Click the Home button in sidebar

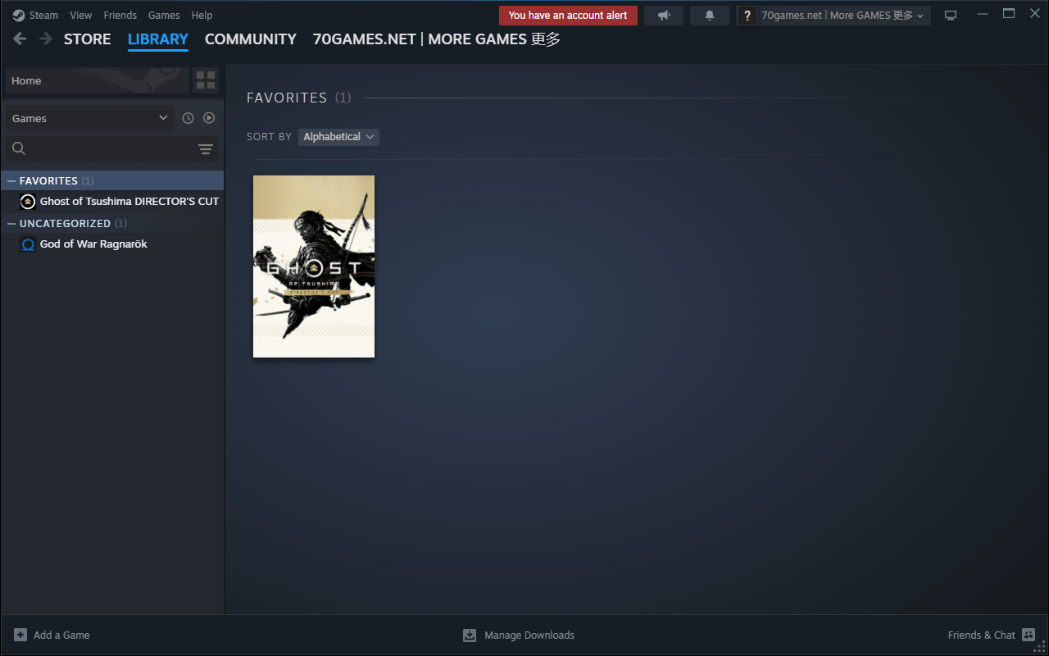[97, 80]
